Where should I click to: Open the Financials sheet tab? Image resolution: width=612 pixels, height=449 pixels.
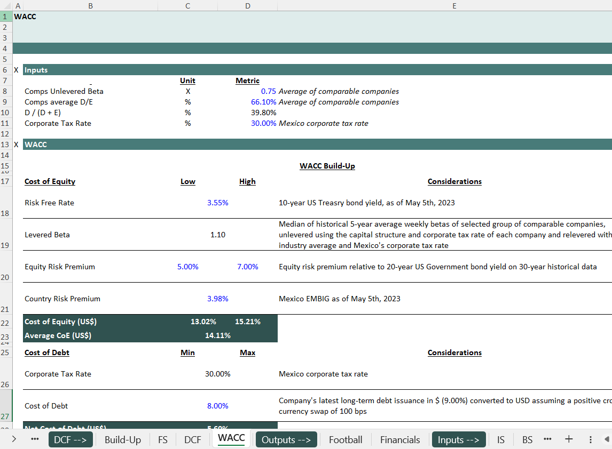[400, 439]
